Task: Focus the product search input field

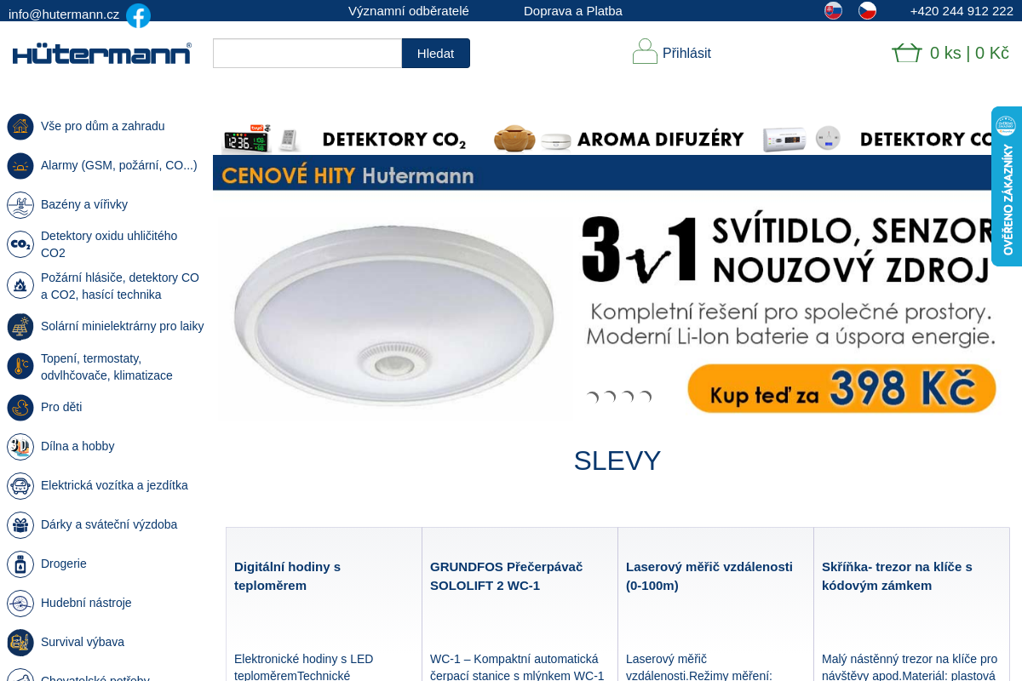Action: [307, 53]
